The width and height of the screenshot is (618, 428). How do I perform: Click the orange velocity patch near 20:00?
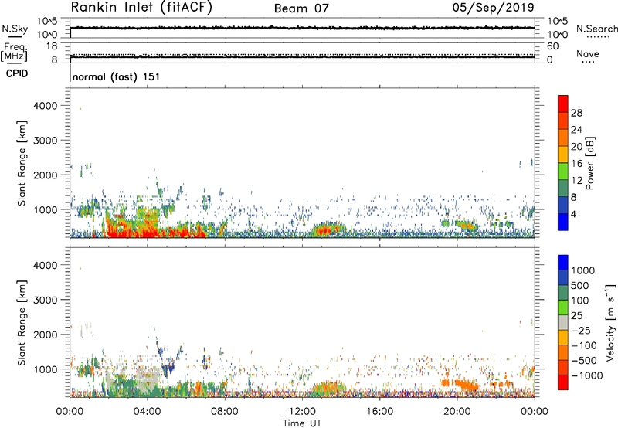pyautogui.click(x=467, y=384)
